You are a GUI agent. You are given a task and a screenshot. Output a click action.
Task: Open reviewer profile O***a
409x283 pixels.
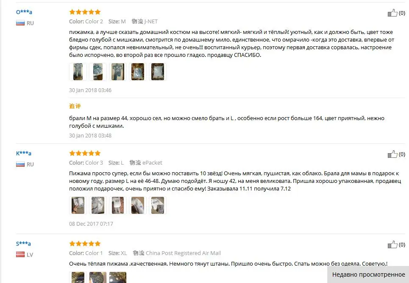click(x=24, y=12)
